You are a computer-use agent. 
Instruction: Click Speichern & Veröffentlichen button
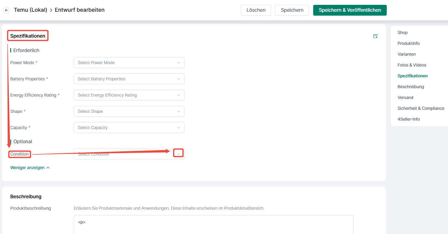(x=350, y=10)
